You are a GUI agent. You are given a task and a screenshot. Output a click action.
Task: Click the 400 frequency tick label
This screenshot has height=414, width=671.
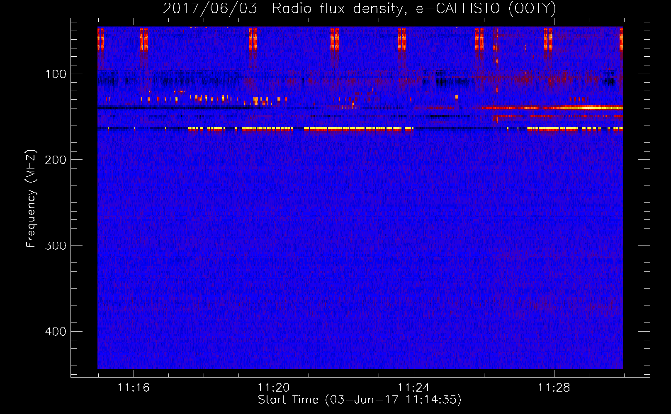click(56, 332)
